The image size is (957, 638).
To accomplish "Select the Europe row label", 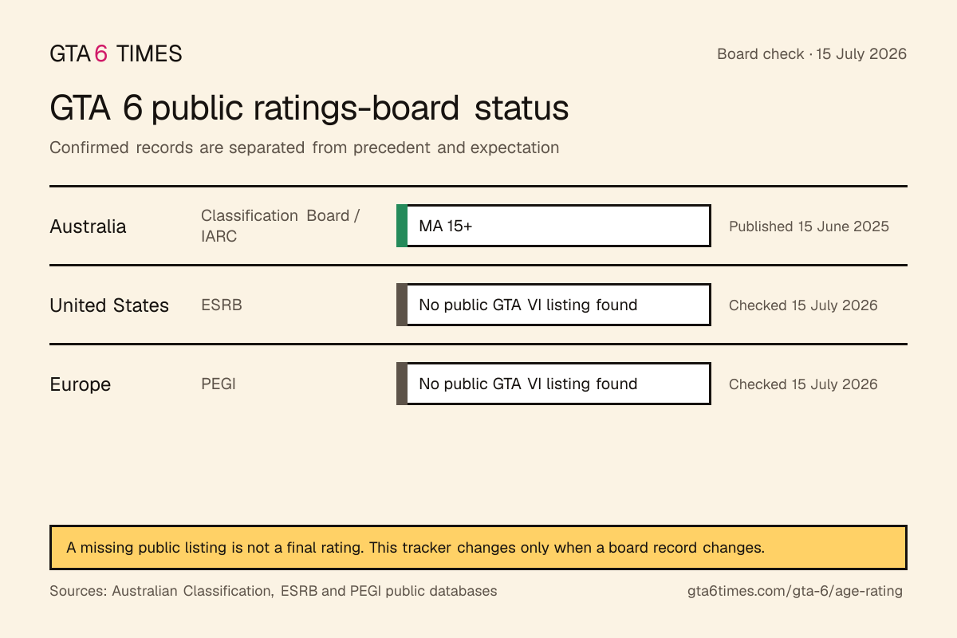I will click(x=80, y=384).
